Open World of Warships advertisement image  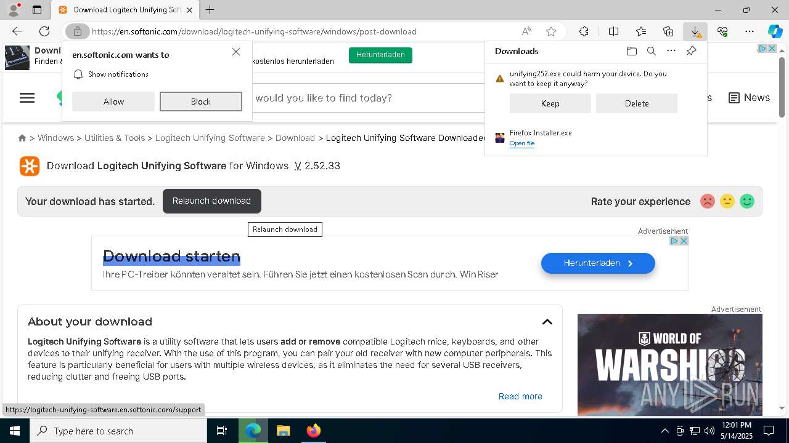click(670, 364)
